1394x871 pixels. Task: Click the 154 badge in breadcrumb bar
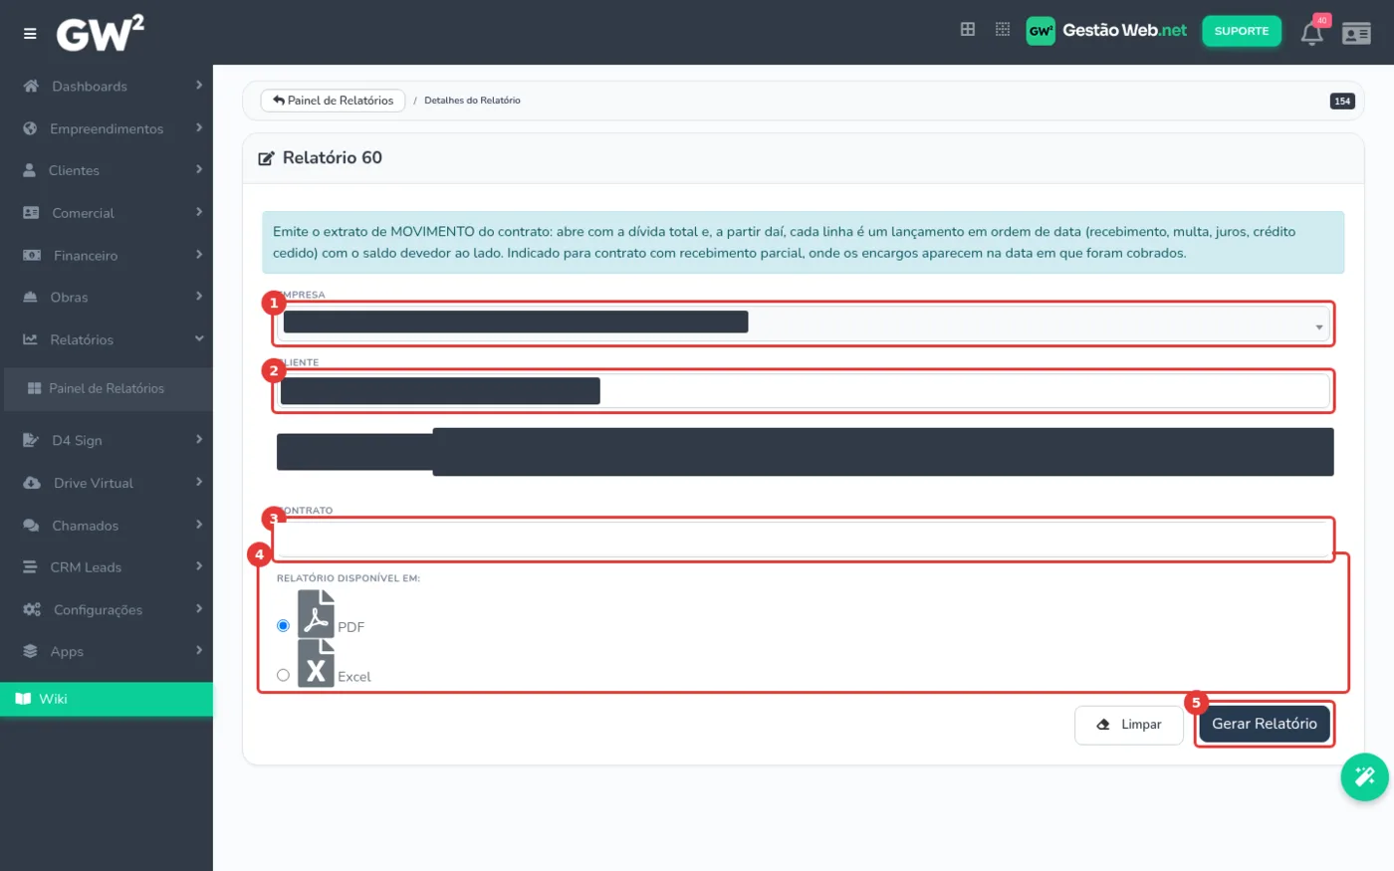[x=1342, y=101]
